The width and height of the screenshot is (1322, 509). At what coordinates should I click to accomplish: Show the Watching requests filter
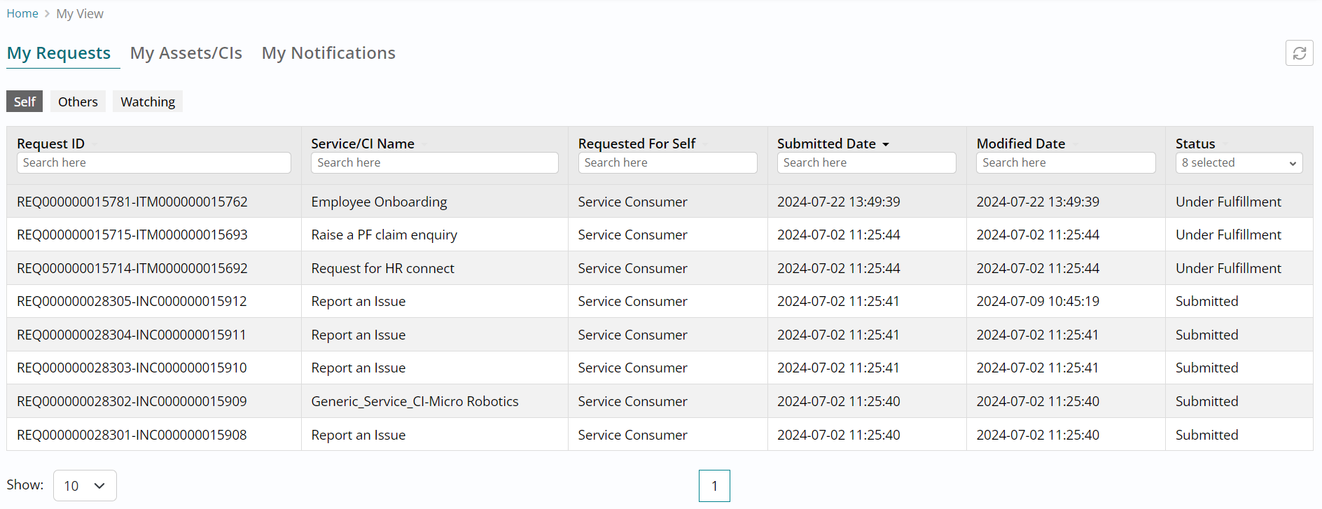click(148, 102)
